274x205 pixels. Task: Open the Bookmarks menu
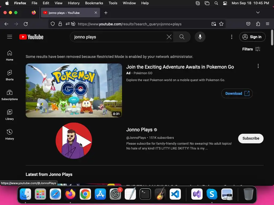click(x=94, y=3)
